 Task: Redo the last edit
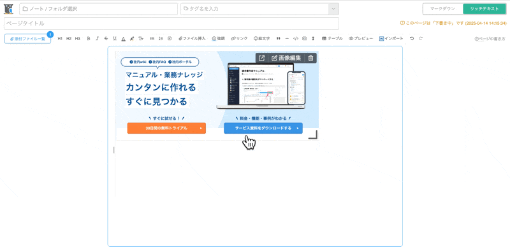tap(421, 38)
